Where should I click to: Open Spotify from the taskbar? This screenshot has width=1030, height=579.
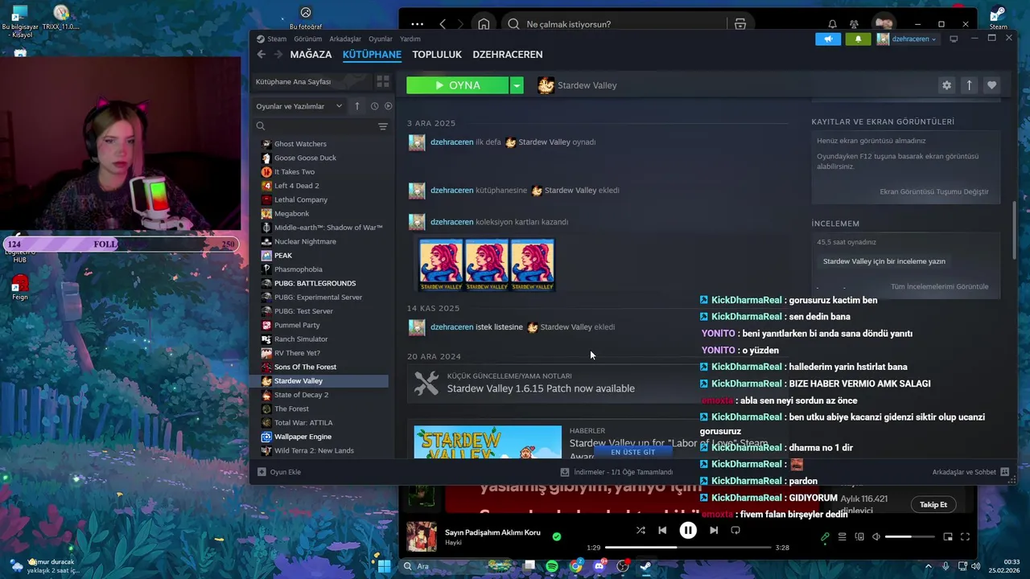point(552,566)
